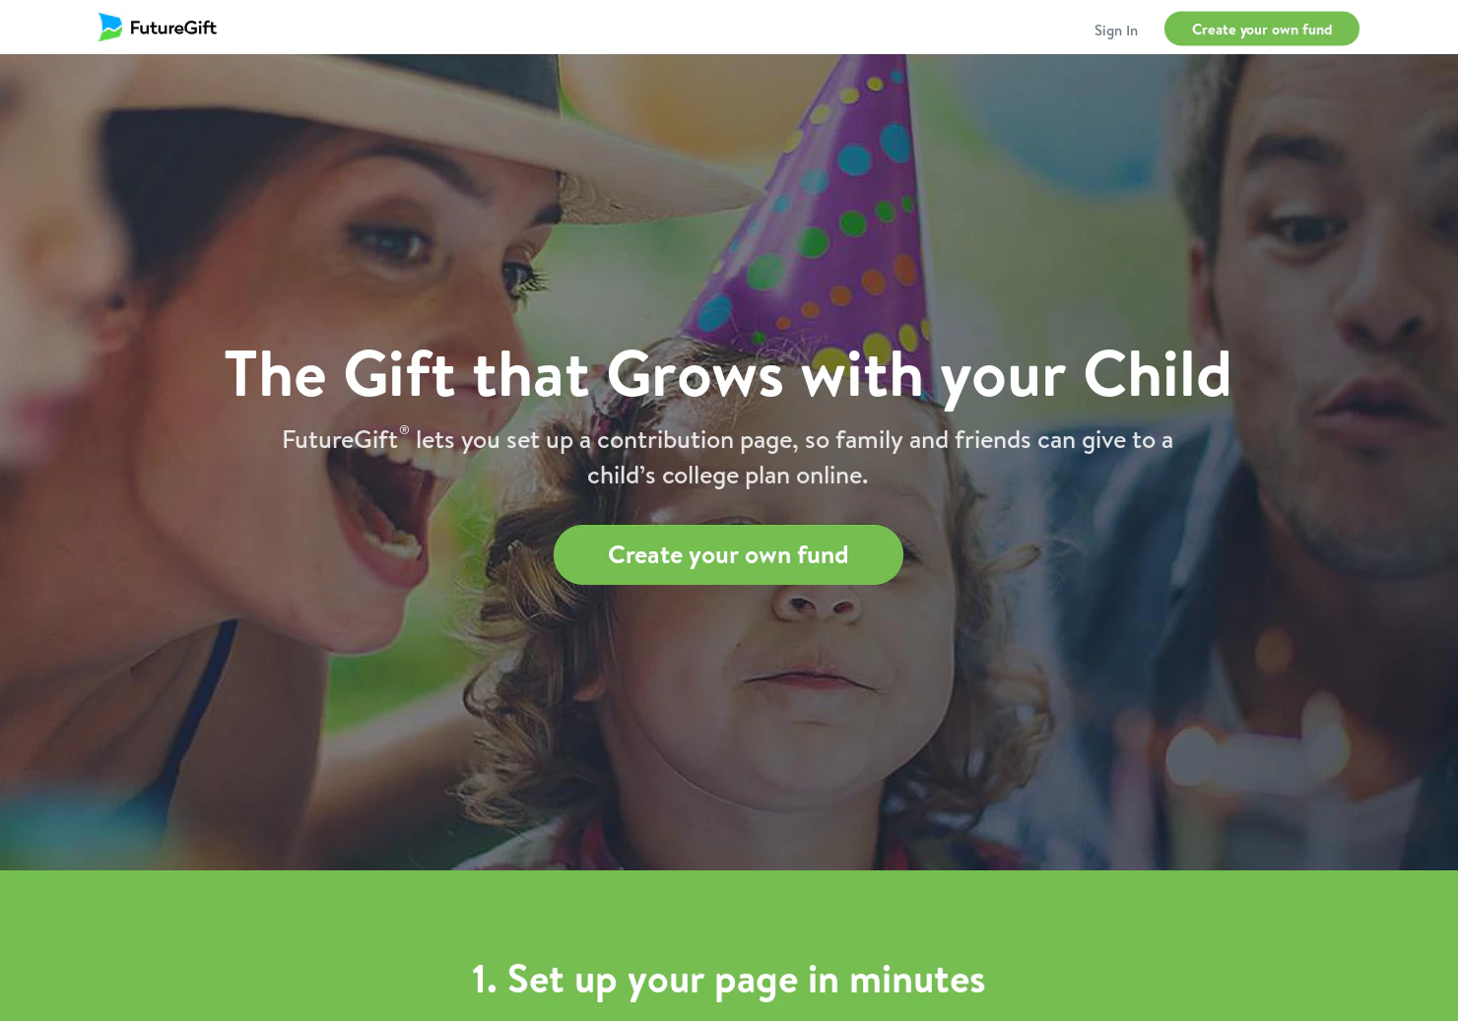Open the Sign In link
1458x1021 pixels.
pos(1115,31)
